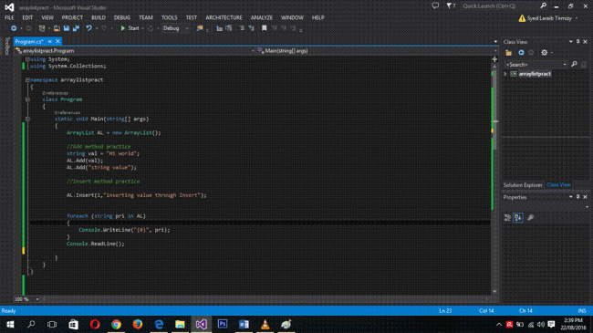Image resolution: width=593 pixels, height=333 pixels.
Task: Click the Save All toolbar icon
Action: click(77, 28)
